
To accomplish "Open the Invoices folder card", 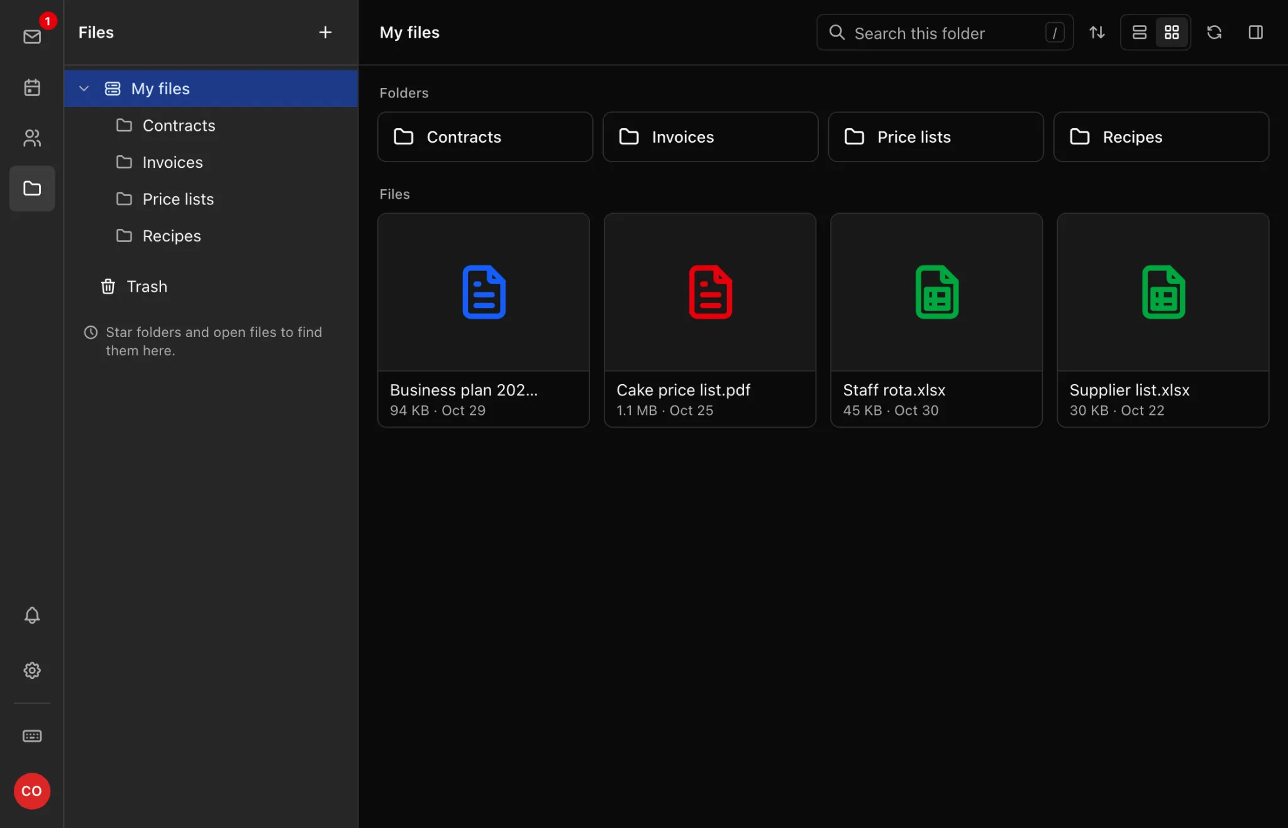I will pos(710,136).
